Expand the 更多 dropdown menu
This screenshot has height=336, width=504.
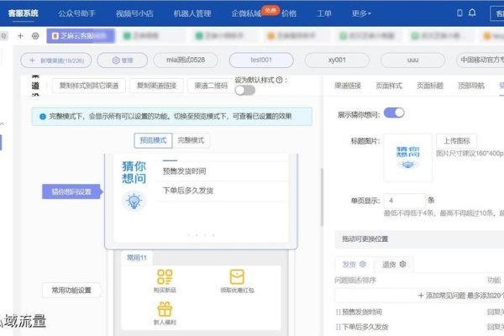click(361, 13)
